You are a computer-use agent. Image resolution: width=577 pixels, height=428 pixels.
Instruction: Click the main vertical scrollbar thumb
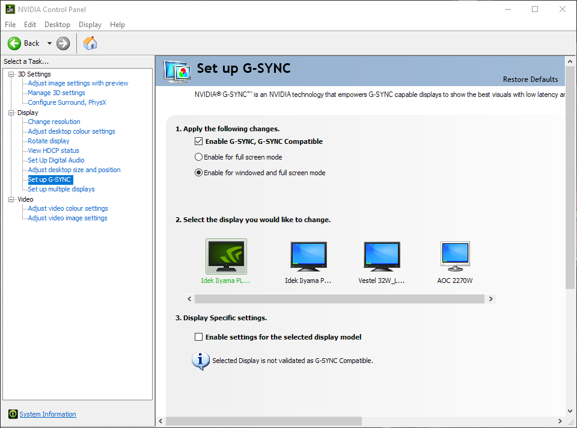point(570,178)
